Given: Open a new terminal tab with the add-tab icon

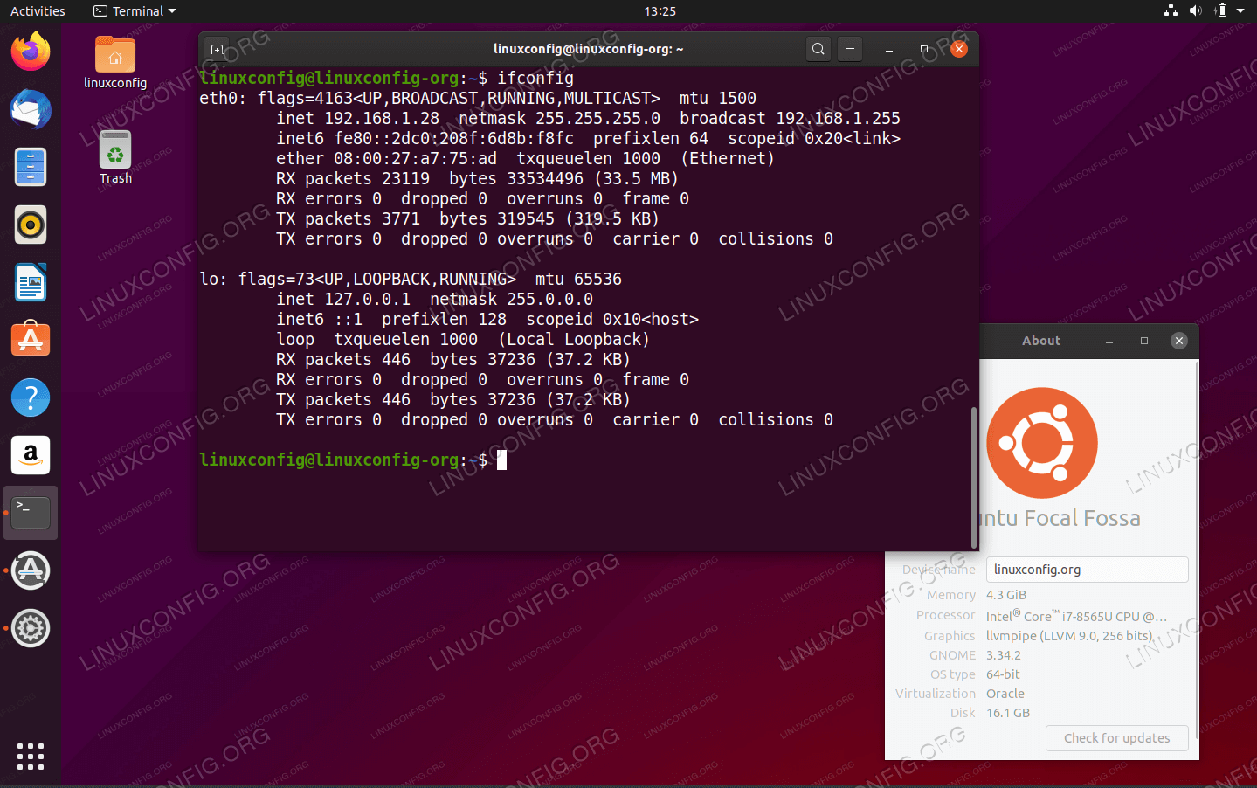Looking at the screenshot, I should 217,49.
